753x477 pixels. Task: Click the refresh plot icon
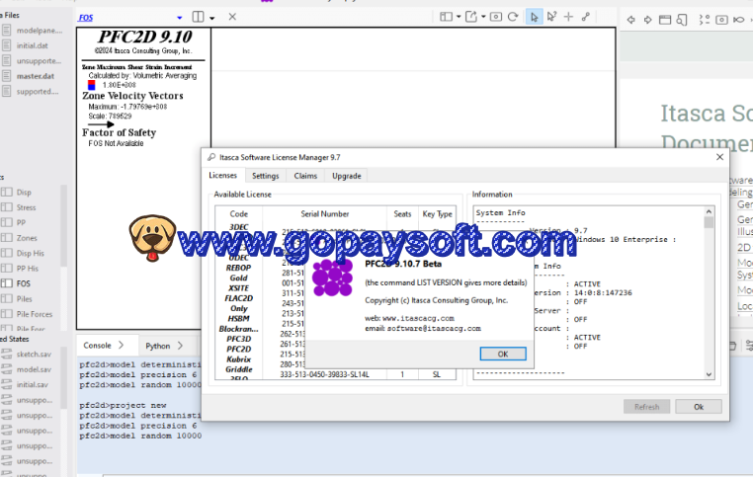[x=513, y=17]
